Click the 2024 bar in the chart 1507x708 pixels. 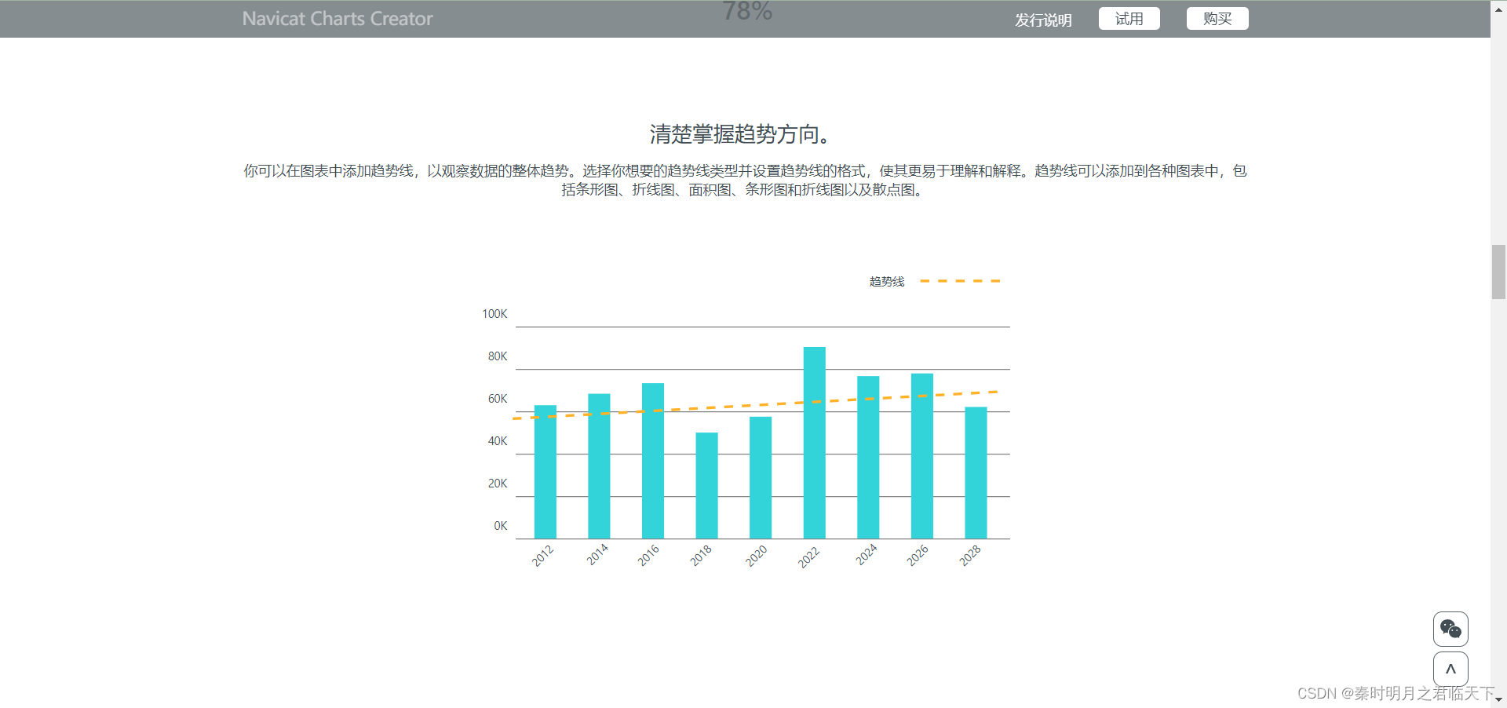pyautogui.click(x=868, y=458)
